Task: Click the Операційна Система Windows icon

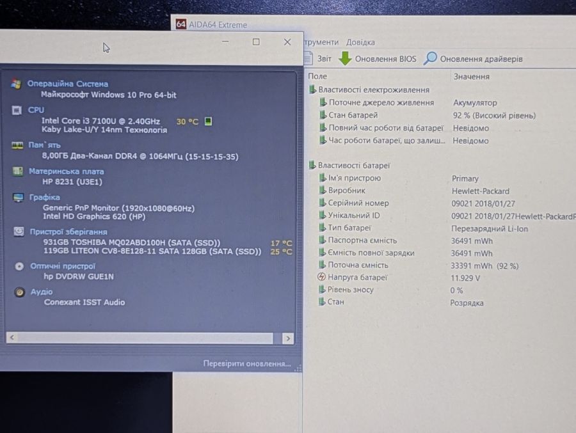Action: 16,84
